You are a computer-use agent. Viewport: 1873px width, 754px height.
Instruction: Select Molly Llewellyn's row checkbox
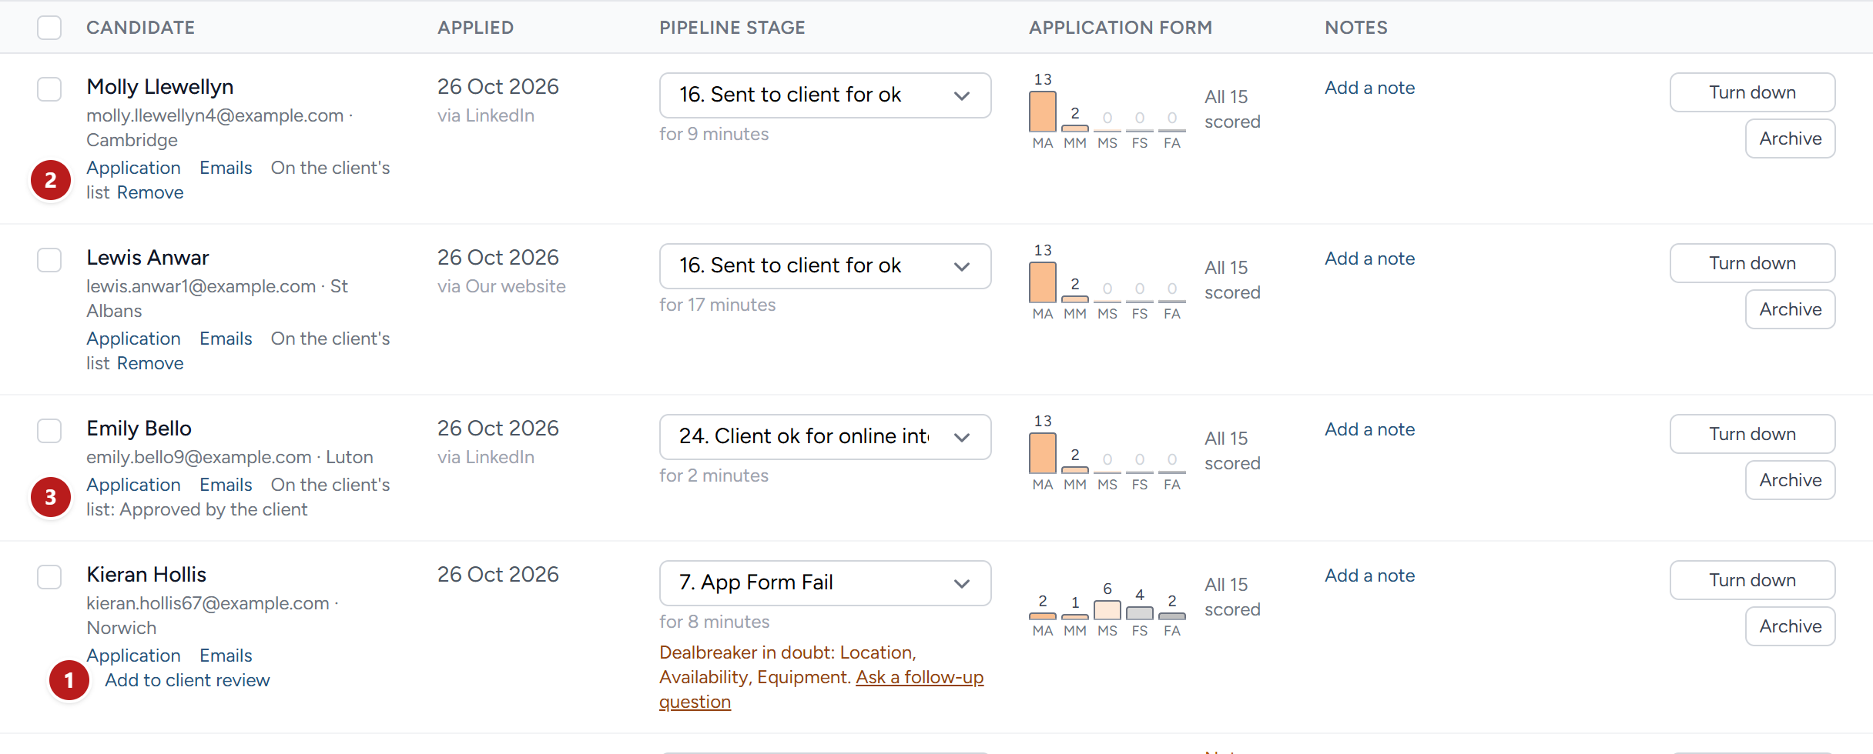point(49,89)
